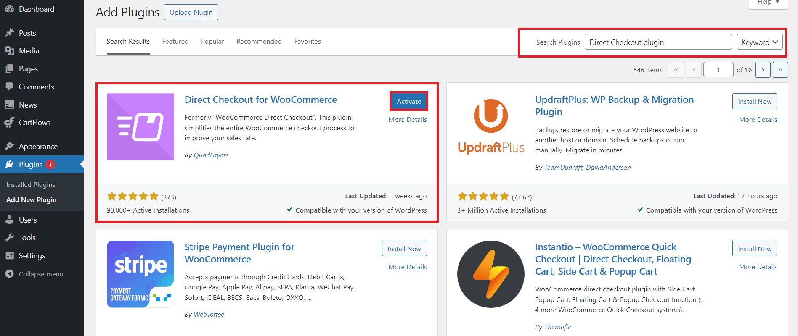This screenshot has height=336, width=798.
Task: Expand the Help dropdown tab
Action: [768, 3]
